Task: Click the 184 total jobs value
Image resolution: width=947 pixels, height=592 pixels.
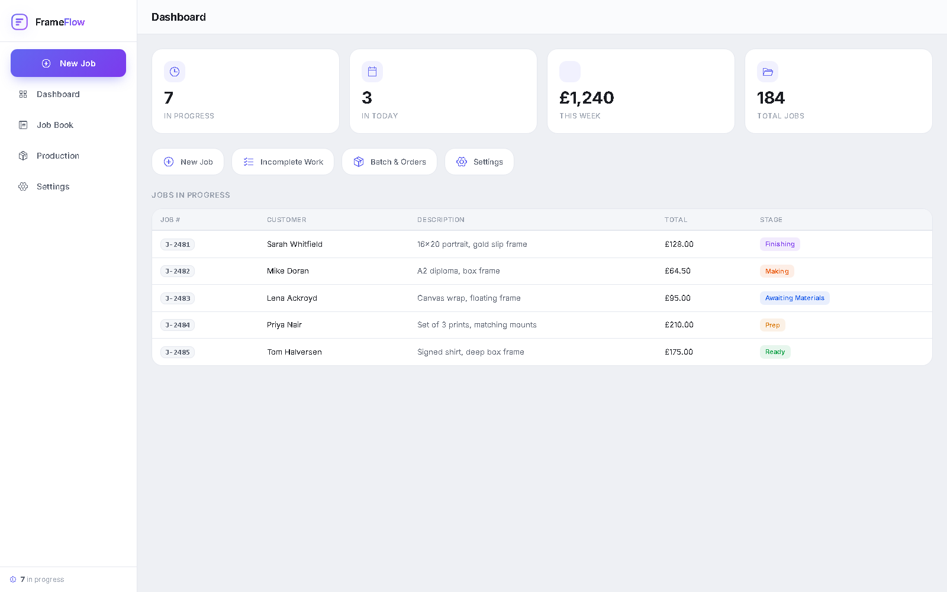Action: pos(771,98)
